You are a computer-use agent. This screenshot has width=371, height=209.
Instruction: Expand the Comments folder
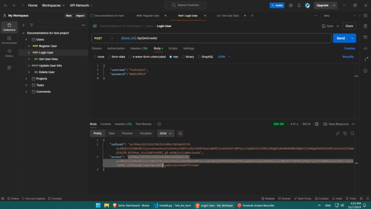(26, 92)
